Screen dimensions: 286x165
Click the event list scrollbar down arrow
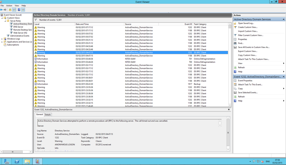[230, 105]
